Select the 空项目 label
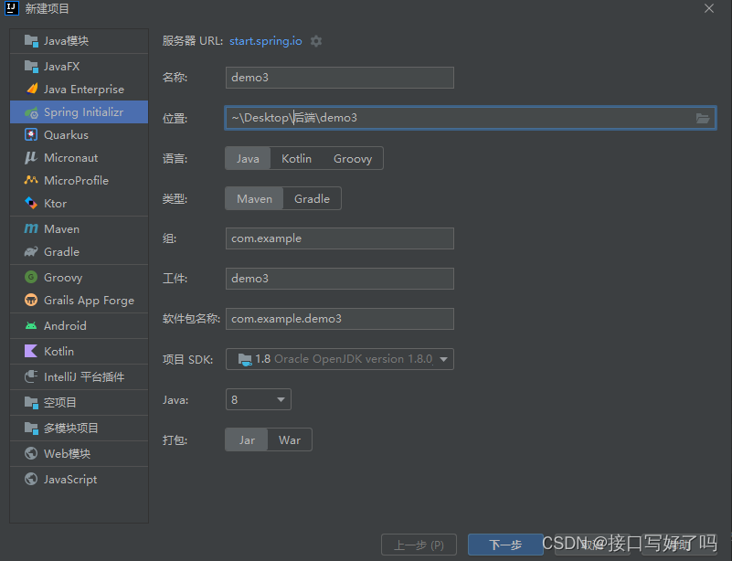The width and height of the screenshot is (732, 561). click(x=59, y=402)
